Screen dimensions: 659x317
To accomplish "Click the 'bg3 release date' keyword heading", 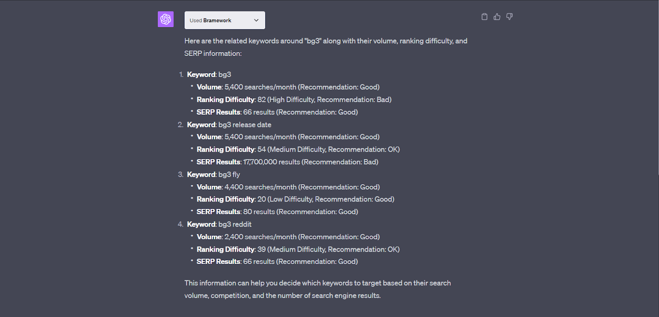I will (x=229, y=125).
